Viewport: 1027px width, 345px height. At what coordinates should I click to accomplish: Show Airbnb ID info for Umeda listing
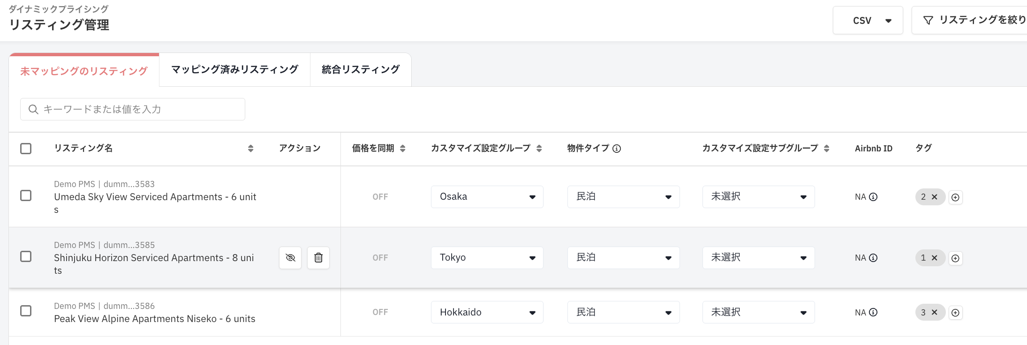[x=873, y=197]
